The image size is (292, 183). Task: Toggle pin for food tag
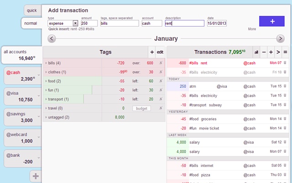(161, 81)
